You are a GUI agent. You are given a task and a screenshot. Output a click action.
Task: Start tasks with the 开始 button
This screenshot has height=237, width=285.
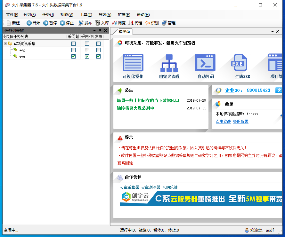click(34, 23)
